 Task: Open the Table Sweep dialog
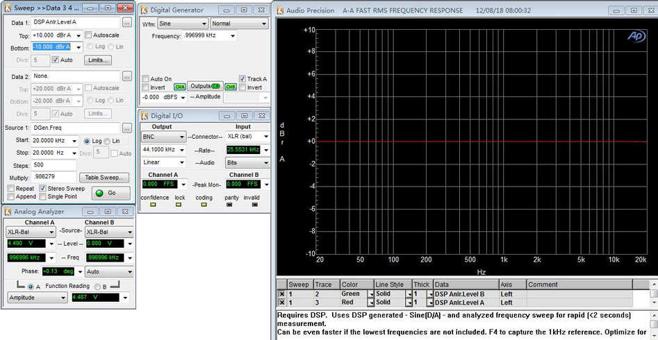[104, 178]
